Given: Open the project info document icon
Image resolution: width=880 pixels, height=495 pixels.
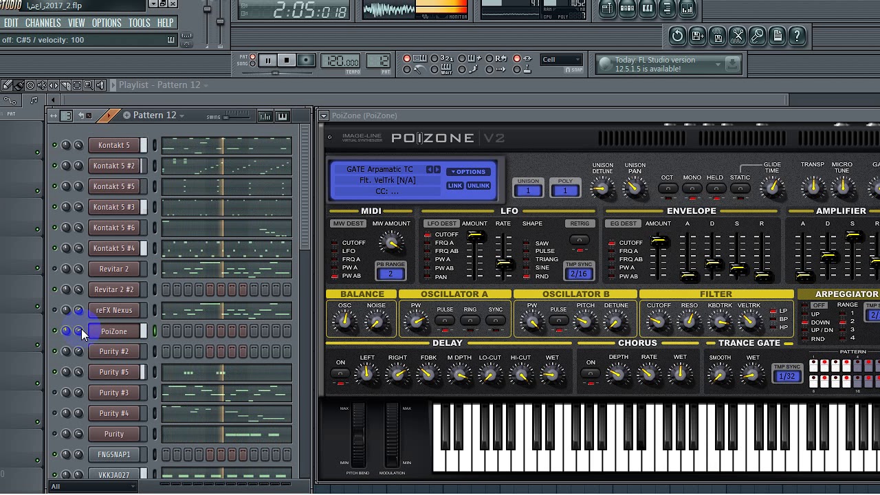Looking at the screenshot, I should click(x=777, y=36).
